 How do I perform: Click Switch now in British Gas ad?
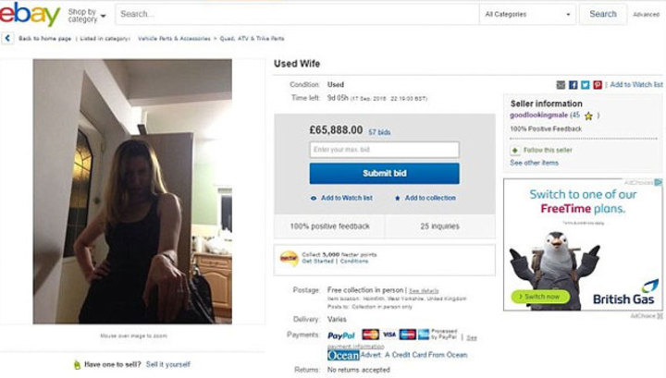pos(541,296)
